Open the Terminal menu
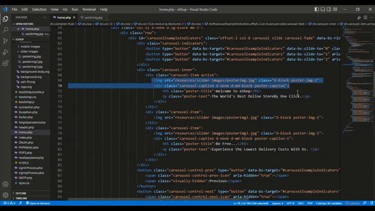Screen dimensions: 375x211 [x=89, y=9]
